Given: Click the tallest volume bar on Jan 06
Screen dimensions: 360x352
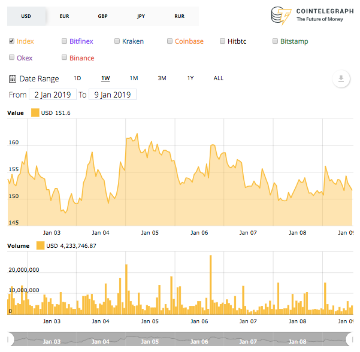Looking at the screenshot, I should [x=210, y=285].
